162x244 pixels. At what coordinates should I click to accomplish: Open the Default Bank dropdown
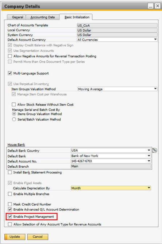click(111, 156)
